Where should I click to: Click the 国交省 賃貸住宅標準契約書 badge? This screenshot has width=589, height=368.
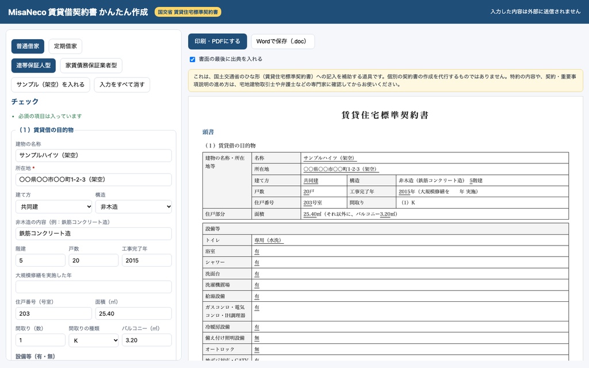[188, 12]
